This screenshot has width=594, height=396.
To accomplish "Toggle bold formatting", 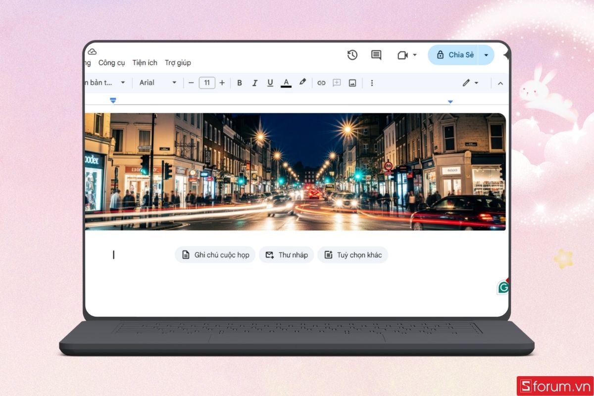I will coord(240,83).
